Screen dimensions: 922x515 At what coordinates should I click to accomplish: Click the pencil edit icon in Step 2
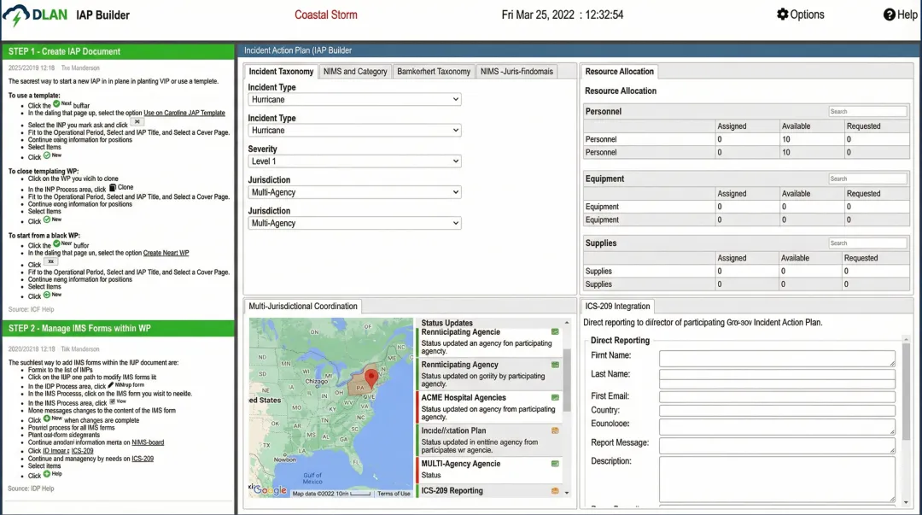(x=111, y=385)
